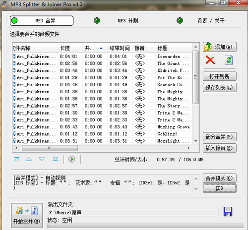Image resolution: width=248 pixels, height=230 pixels.
Task: Click the red X delete icon
Action: 210,60
